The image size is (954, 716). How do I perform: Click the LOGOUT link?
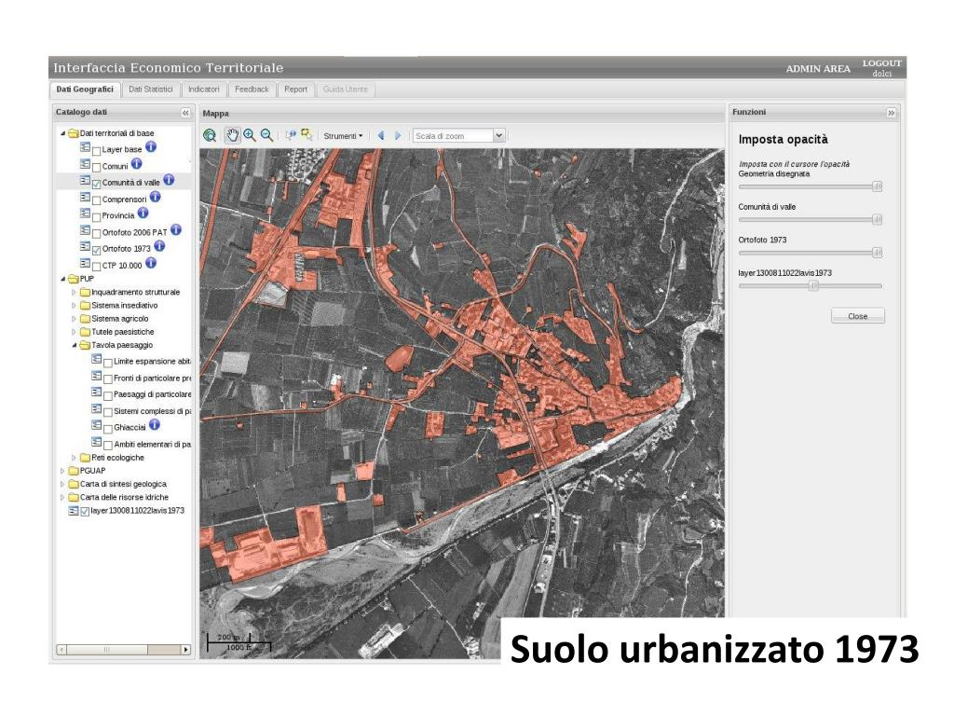pyautogui.click(x=881, y=63)
